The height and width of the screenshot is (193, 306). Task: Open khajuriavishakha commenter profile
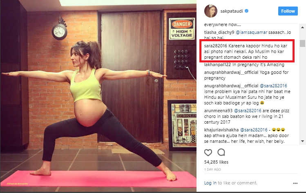click(x=221, y=130)
